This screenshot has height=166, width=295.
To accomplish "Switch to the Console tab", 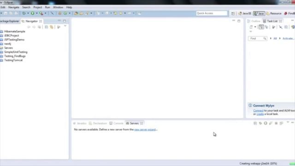I will pos(117,123).
